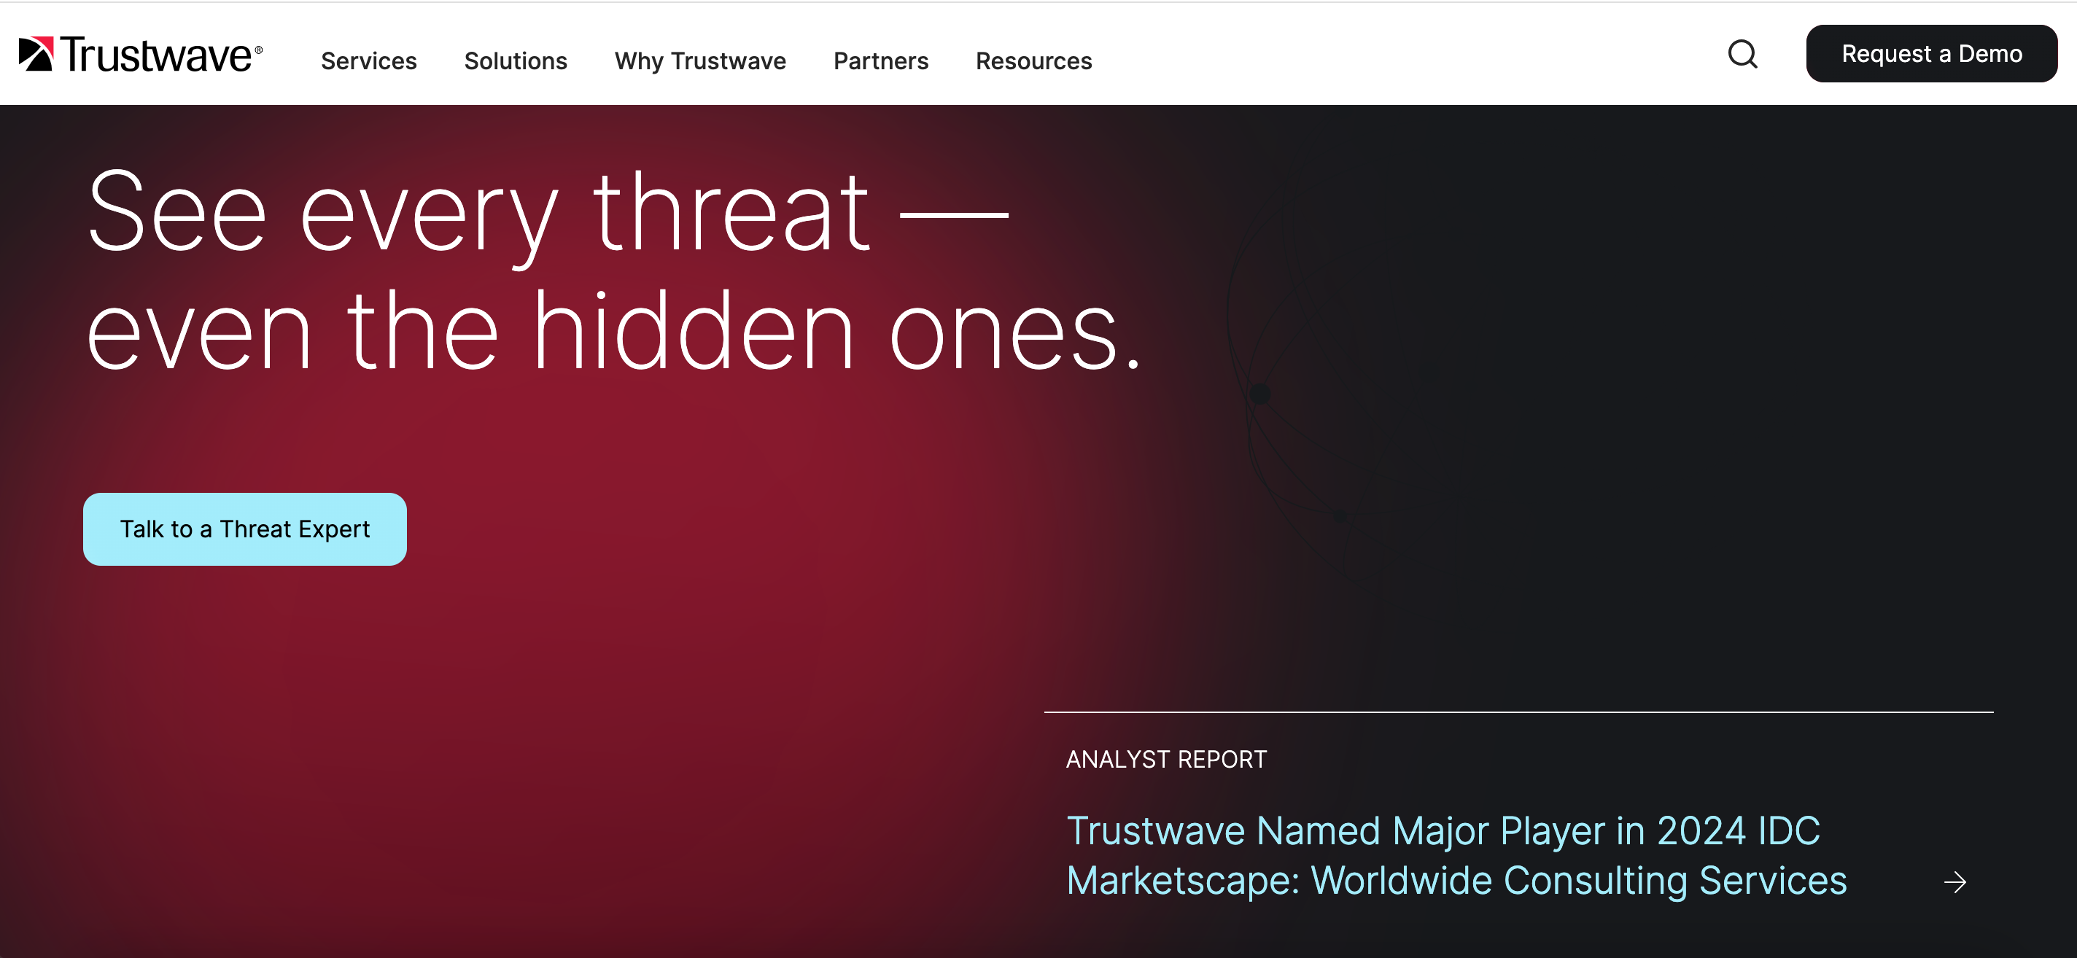Click the Trustwave logo
This screenshot has height=958, width=2077.
click(140, 54)
